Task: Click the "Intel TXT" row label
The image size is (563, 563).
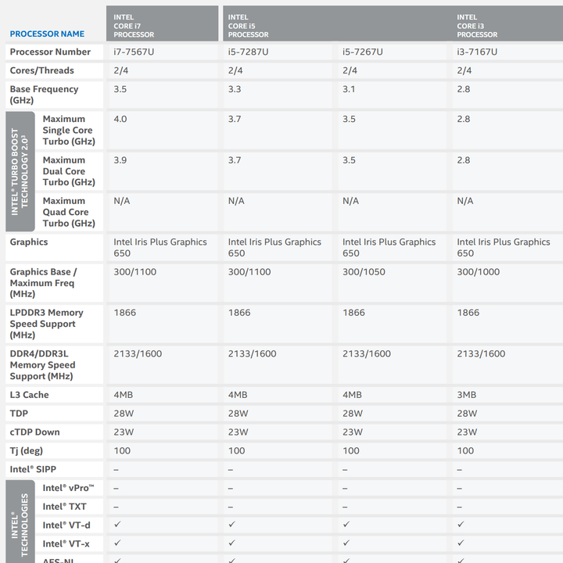Action: click(65, 507)
